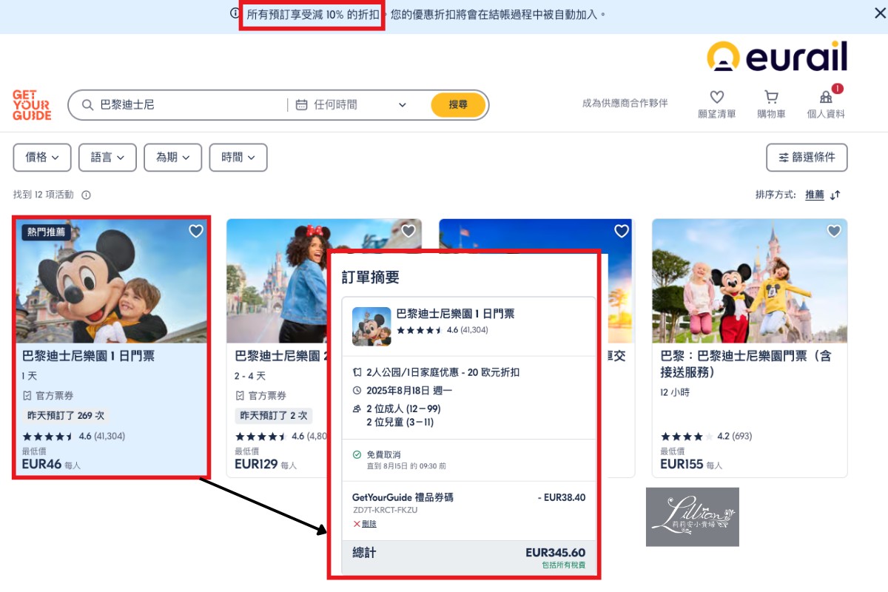Expand the 價格 filter dropdown
The height and width of the screenshot is (592, 888).
pos(42,158)
